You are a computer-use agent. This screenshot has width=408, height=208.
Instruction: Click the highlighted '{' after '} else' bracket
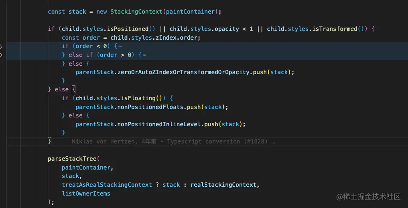pos(74,90)
